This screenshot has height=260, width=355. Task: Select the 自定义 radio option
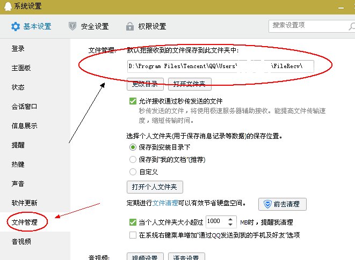133,172
